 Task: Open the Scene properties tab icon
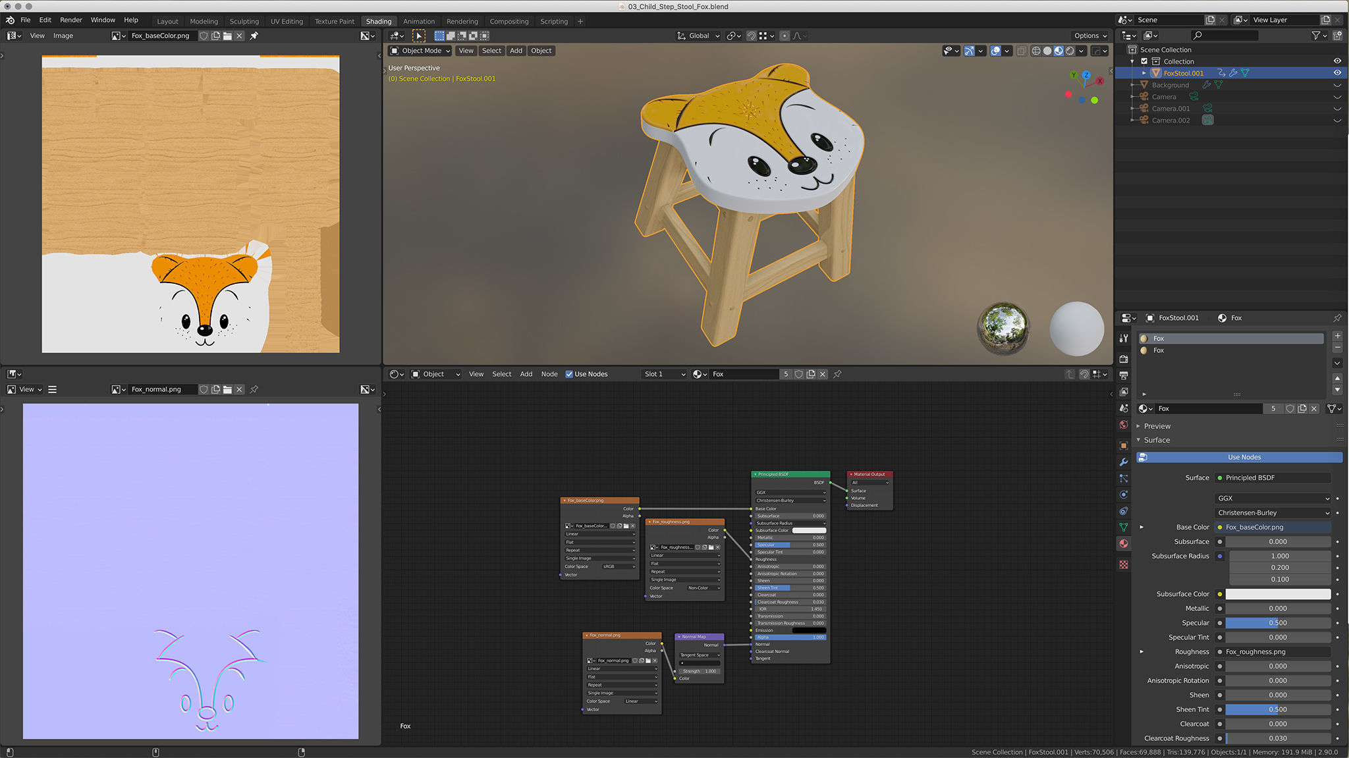coord(1124,408)
